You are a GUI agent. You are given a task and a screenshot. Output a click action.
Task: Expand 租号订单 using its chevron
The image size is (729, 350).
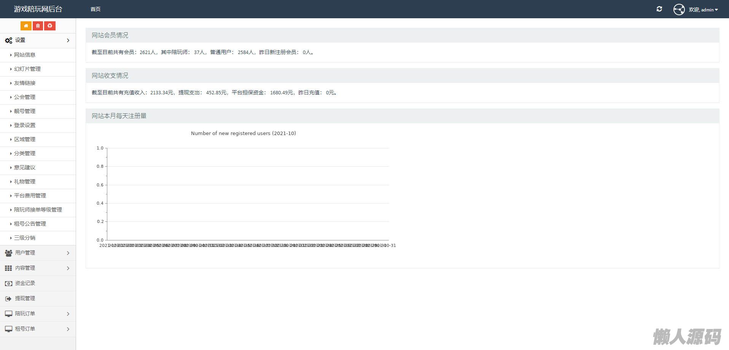click(x=68, y=329)
